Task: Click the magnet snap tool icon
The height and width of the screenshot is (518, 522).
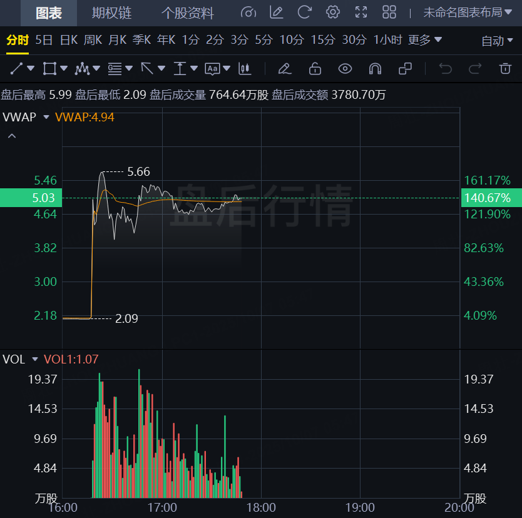Action: pyautogui.click(x=375, y=68)
